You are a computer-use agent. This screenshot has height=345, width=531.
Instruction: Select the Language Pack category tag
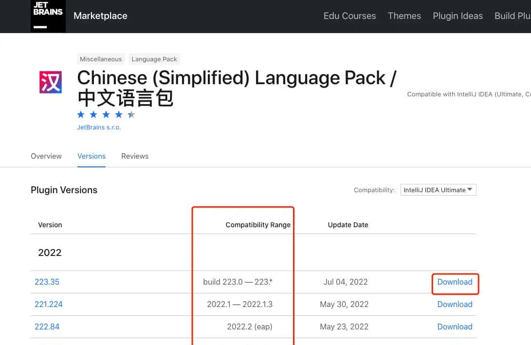154,59
